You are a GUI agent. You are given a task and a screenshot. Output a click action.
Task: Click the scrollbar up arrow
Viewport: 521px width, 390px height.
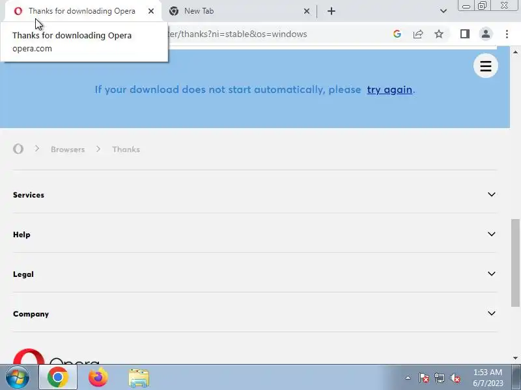pyautogui.click(x=515, y=52)
